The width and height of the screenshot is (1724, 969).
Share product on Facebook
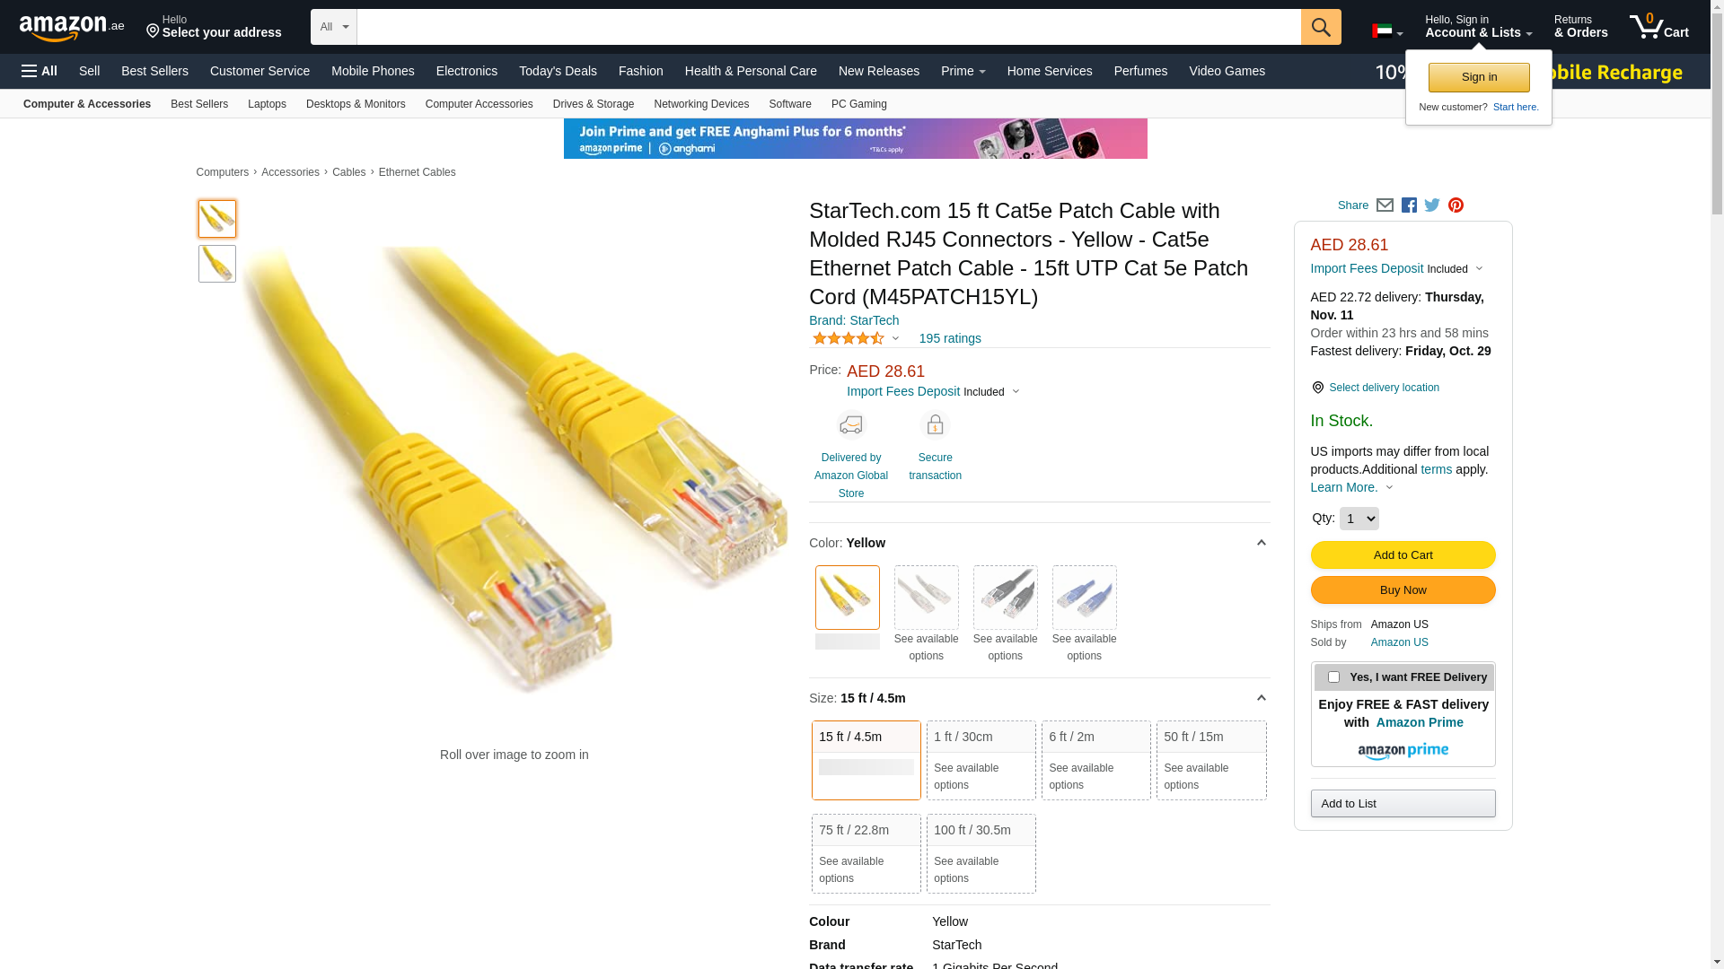pos(1409,205)
